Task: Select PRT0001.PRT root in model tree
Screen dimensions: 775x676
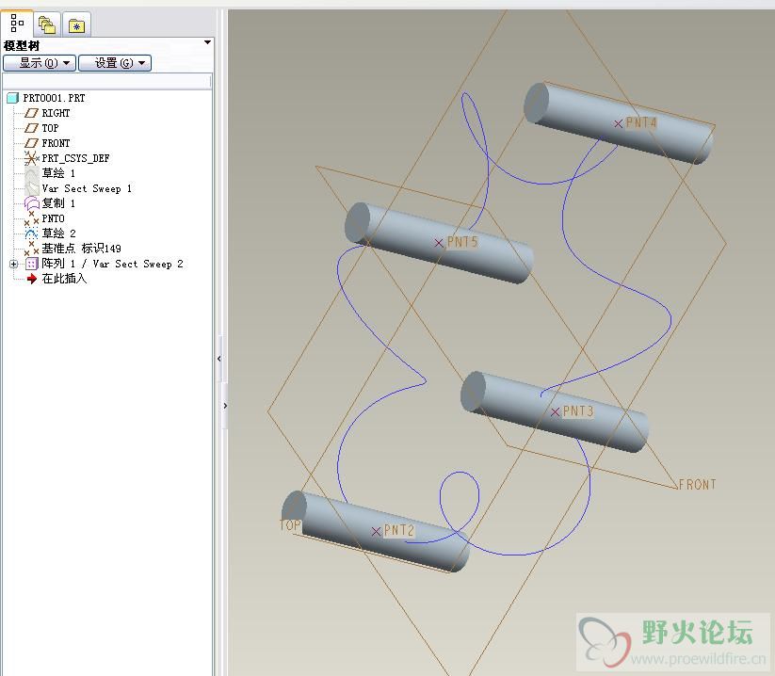Action: pos(54,98)
